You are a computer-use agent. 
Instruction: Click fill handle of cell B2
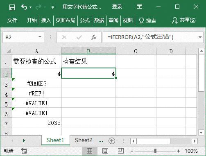(x=116, y=78)
